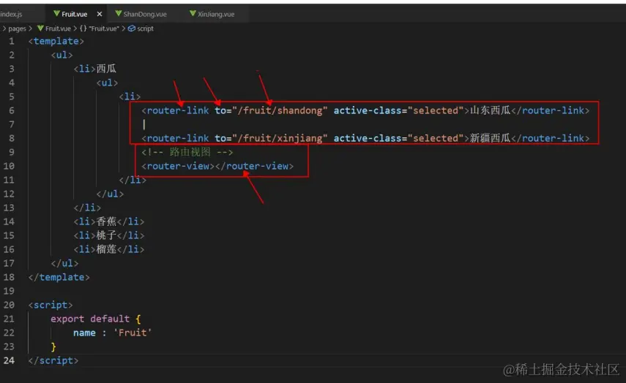Click the to="/fruit/xinjiang" attribute
The height and width of the screenshot is (383, 626).
click(x=271, y=138)
